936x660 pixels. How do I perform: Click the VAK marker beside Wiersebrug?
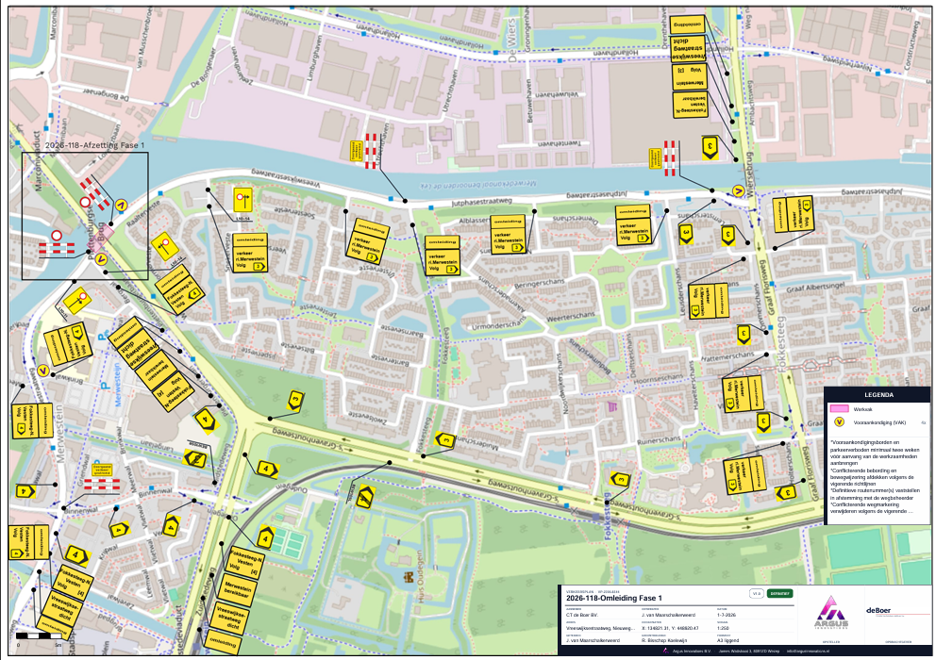point(739,191)
